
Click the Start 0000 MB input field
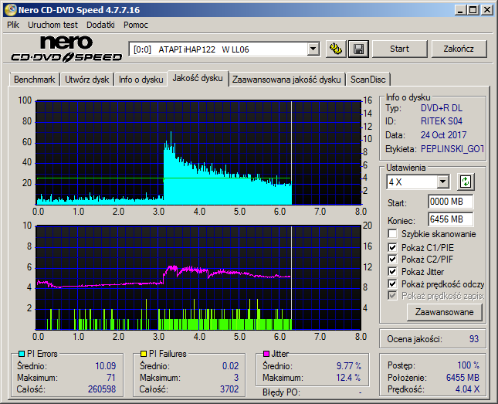pyautogui.click(x=450, y=202)
